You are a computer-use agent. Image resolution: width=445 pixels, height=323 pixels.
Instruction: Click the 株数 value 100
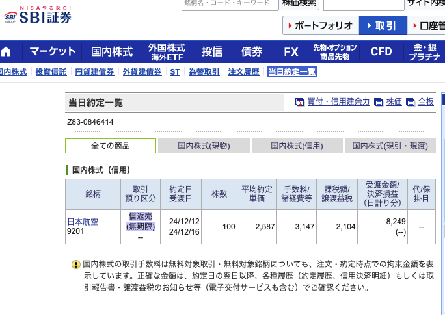point(229,227)
